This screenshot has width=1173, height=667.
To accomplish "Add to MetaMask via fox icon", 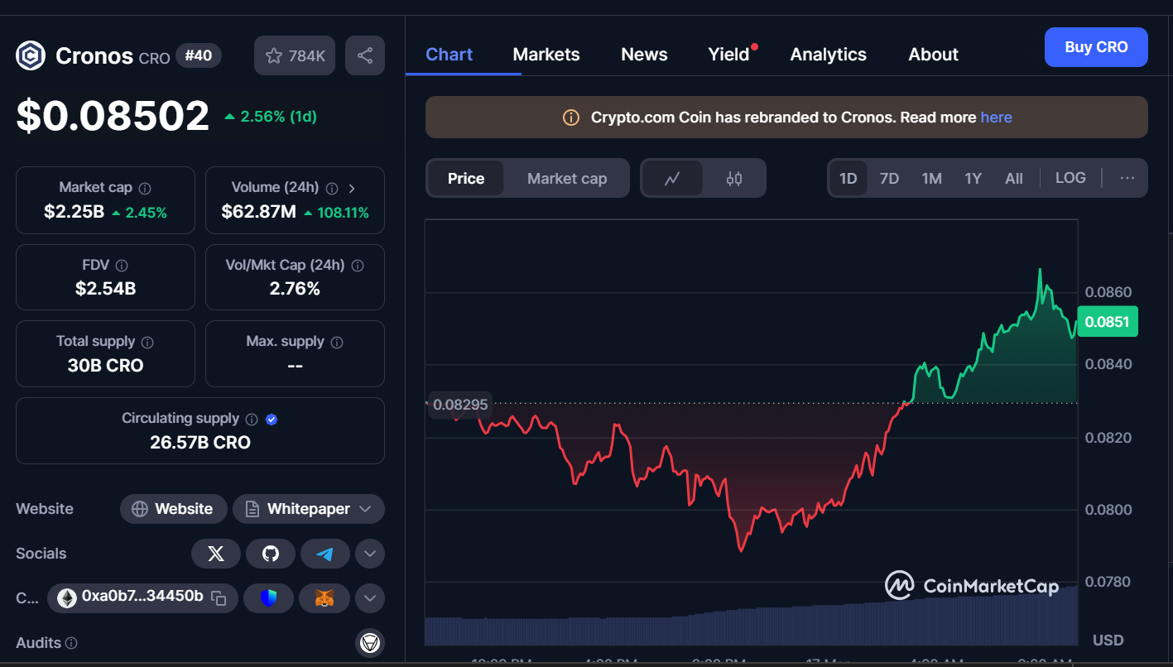I will click(x=324, y=597).
